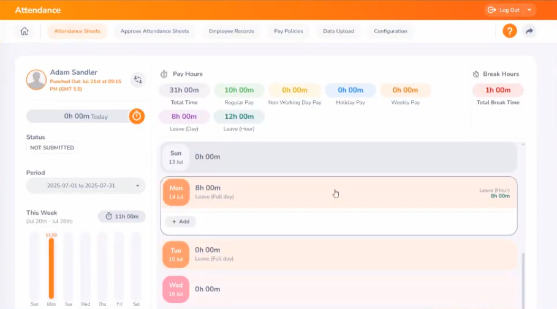Open the Employee Records tab
The width and height of the screenshot is (557, 309).
[x=231, y=31]
